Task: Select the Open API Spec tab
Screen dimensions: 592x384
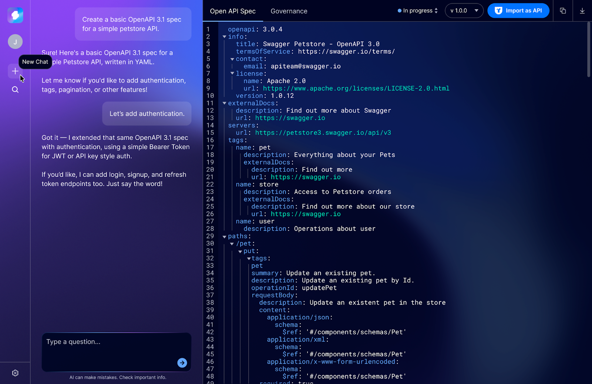Action: pos(232,11)
